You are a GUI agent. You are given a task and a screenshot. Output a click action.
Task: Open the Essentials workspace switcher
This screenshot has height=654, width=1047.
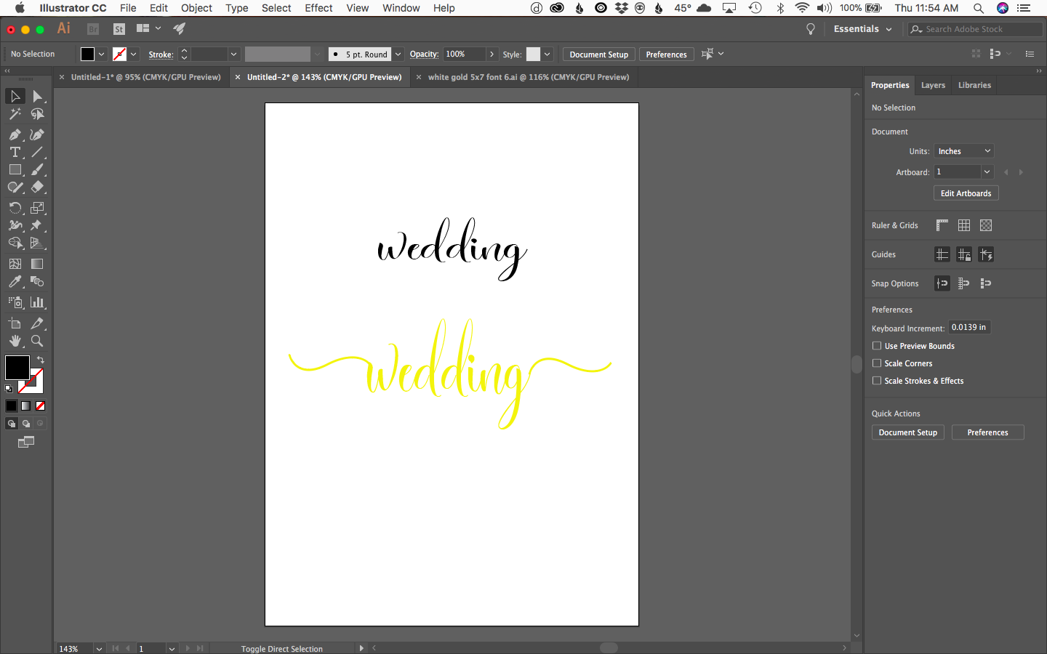862,29
